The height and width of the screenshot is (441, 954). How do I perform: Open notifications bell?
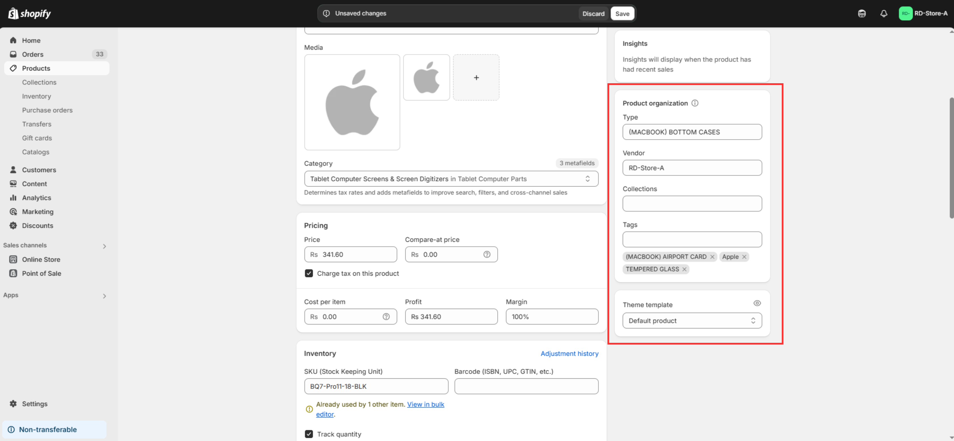tap(884, 14)
